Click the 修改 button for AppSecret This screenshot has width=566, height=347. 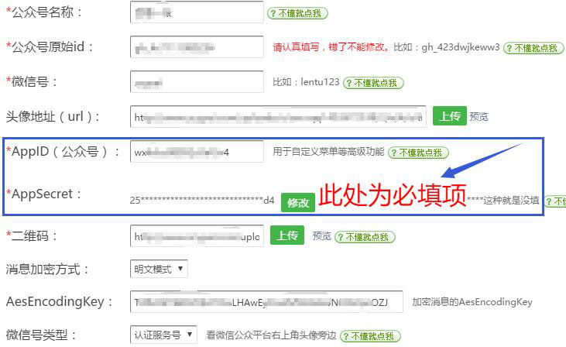[298, 203]
